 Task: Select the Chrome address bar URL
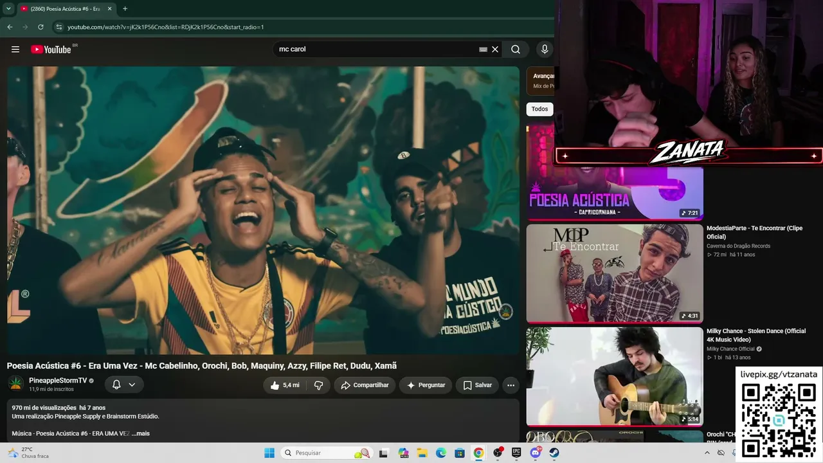point(166,27)
